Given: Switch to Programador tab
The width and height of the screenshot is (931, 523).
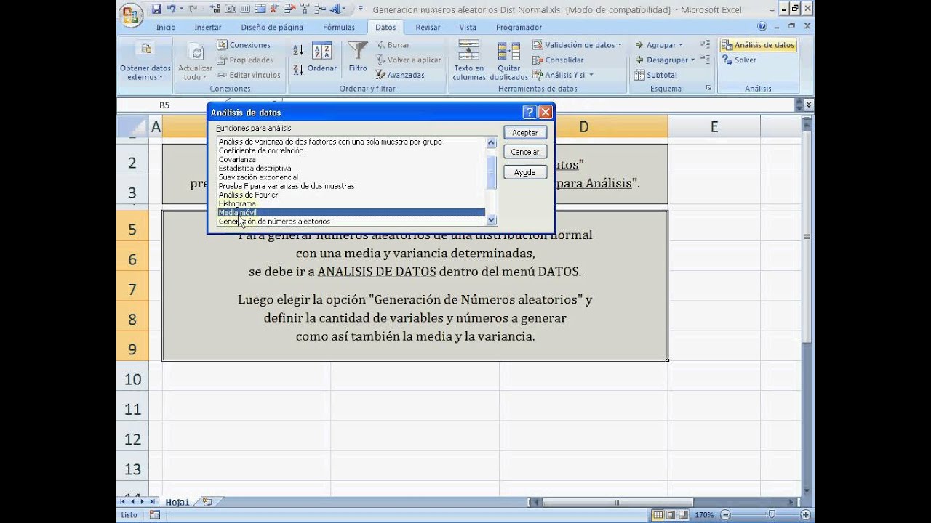Looking at the screenshot, I should [x=519, y=28].
